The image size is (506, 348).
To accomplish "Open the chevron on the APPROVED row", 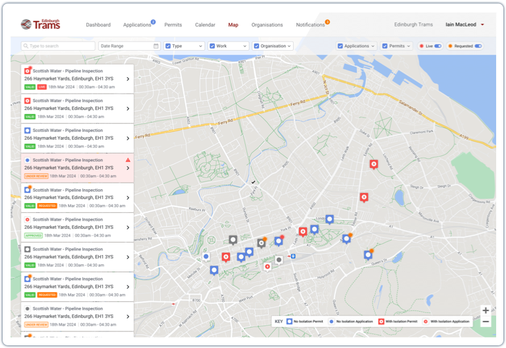I will click(128, 227).
